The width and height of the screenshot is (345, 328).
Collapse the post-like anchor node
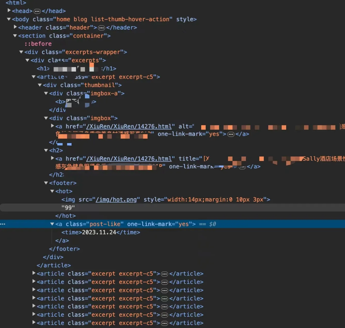tap(52, 224)
